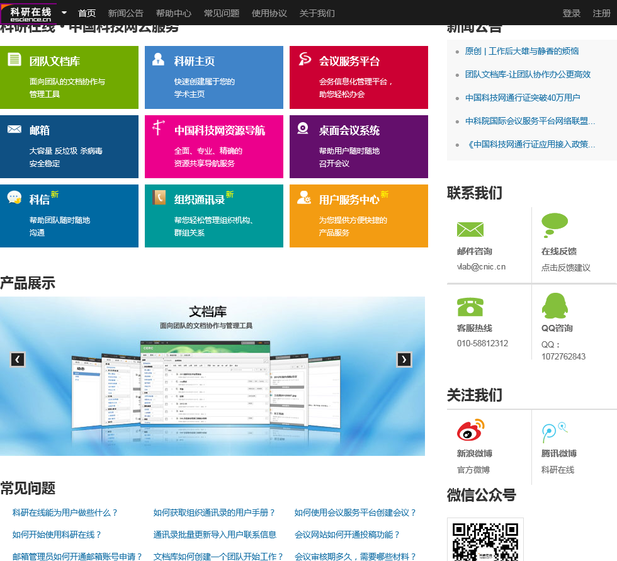Click the 中国科技网资源导航 icon
Screen dimensions: 617x561
158,127
